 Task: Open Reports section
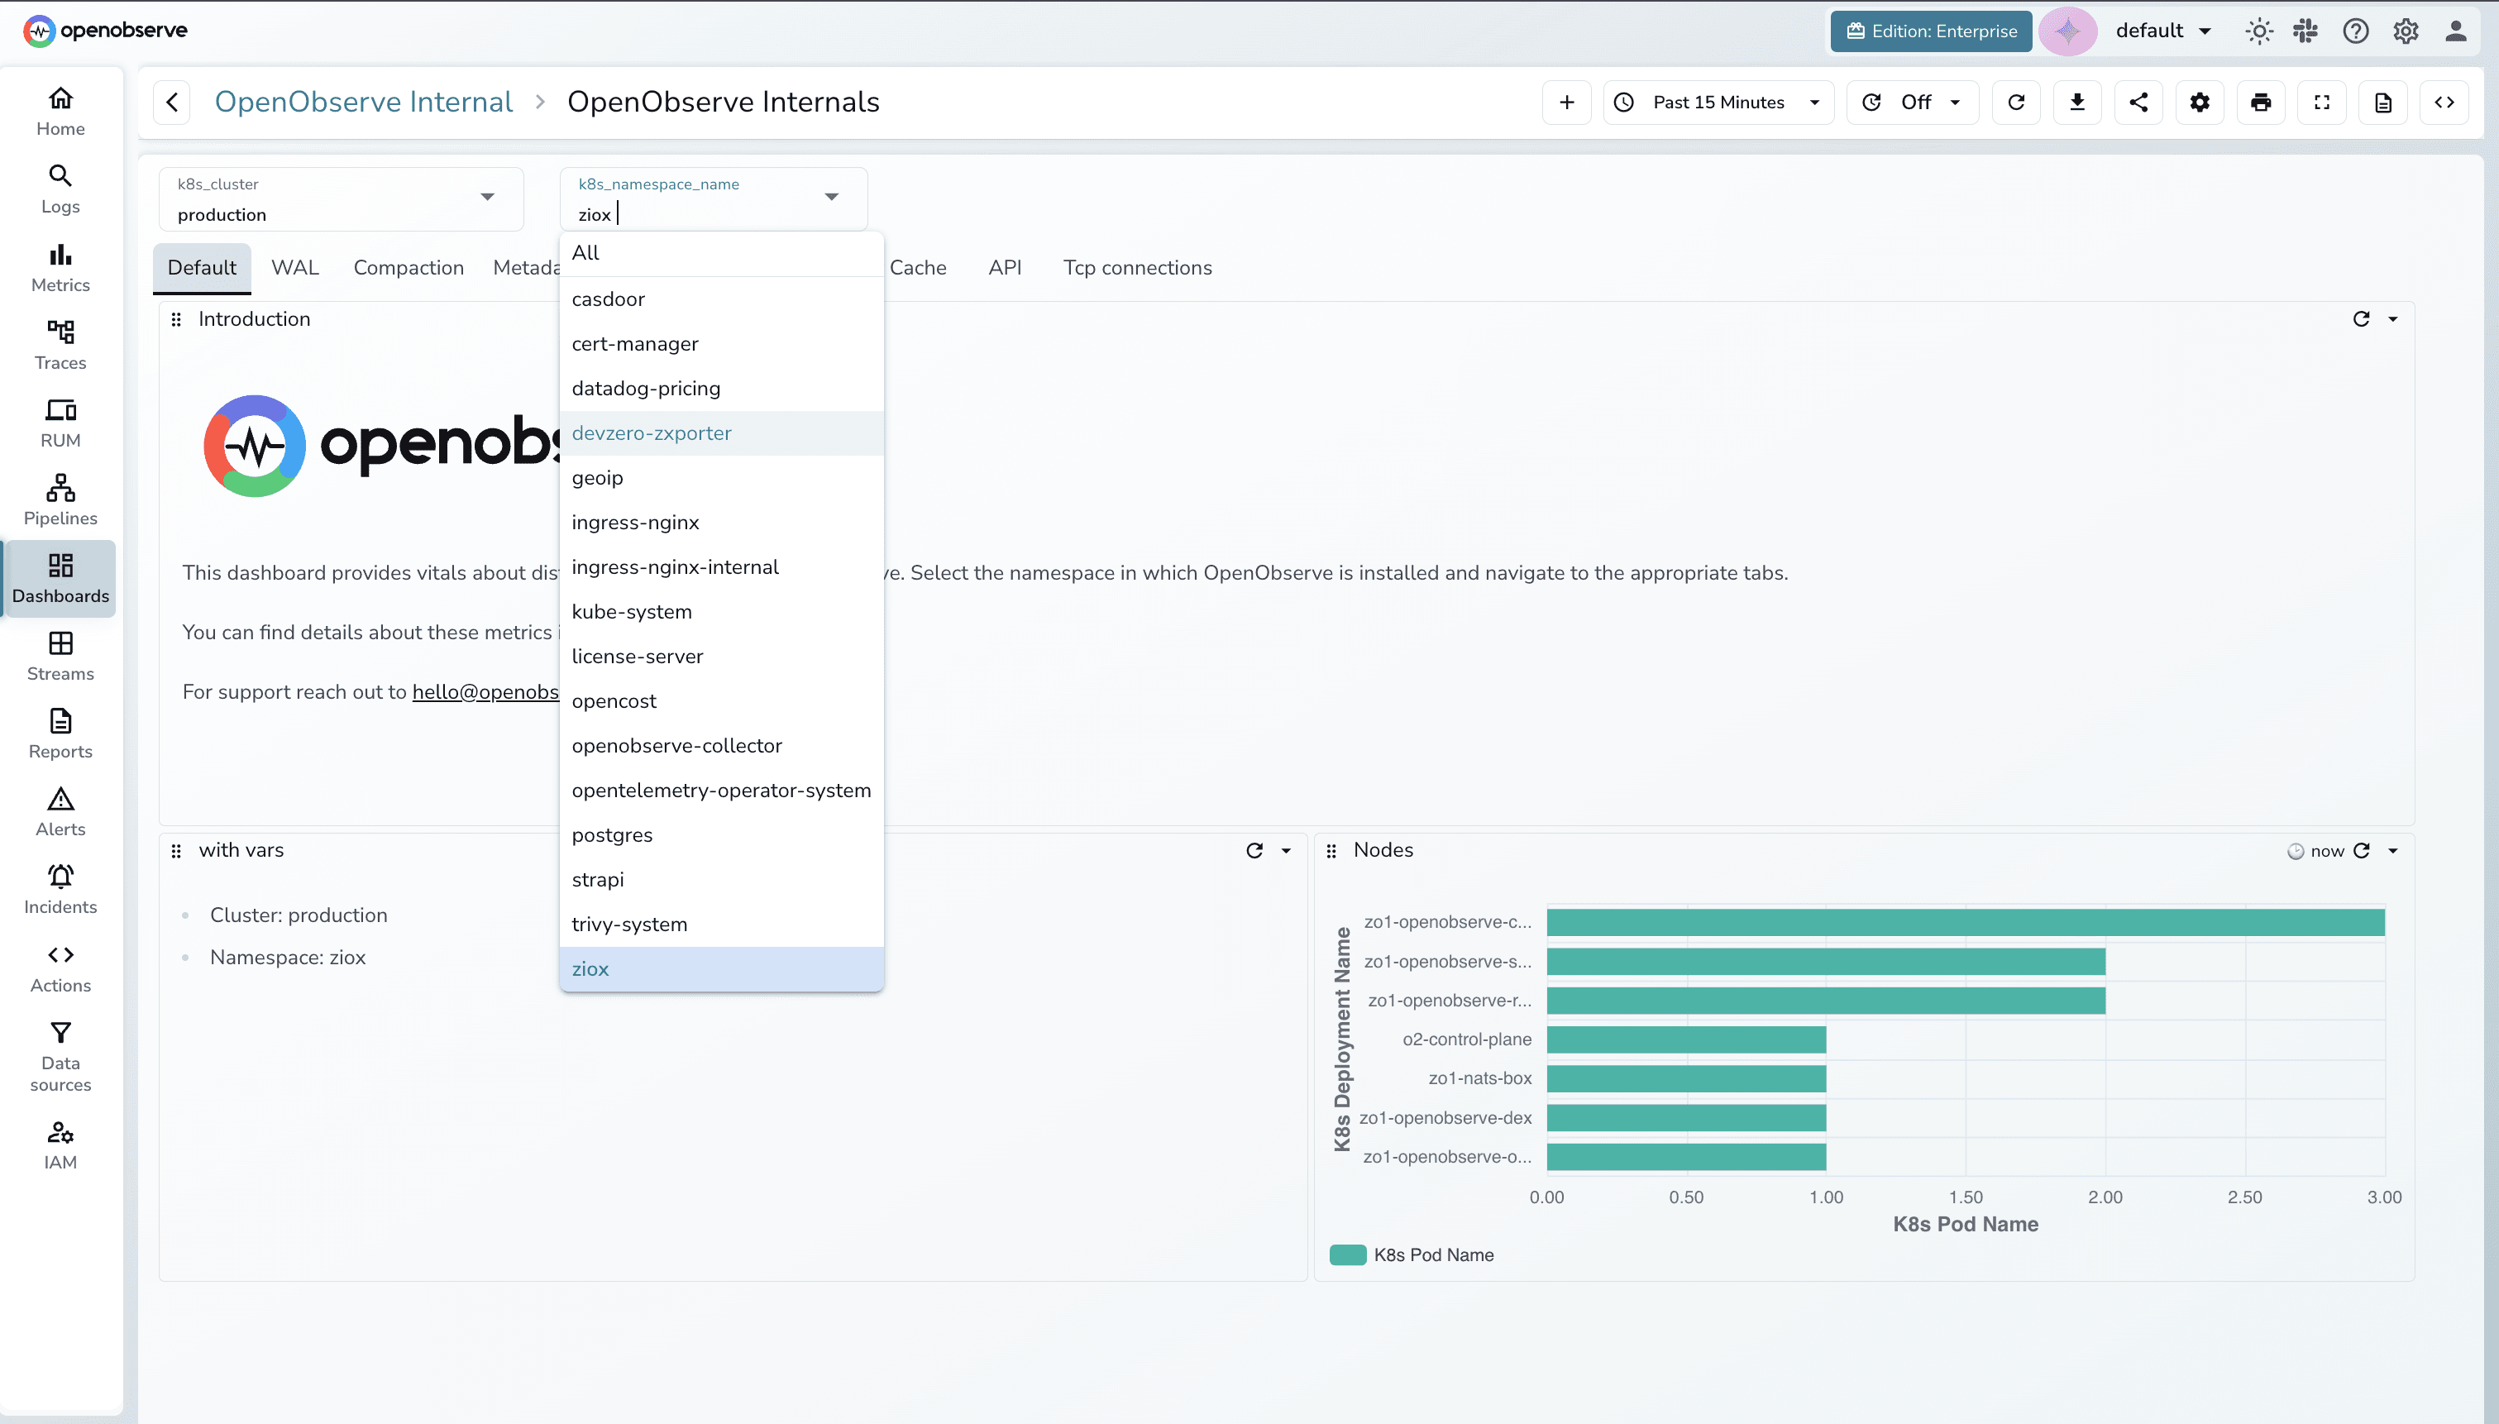(60, 734)
